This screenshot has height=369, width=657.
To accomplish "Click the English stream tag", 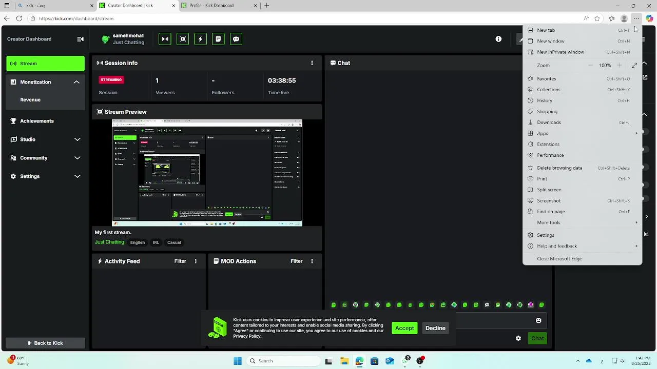I will point(137,242).
